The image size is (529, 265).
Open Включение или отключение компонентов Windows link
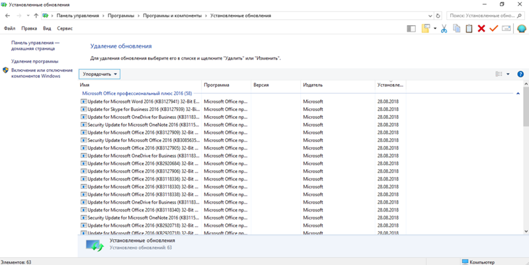point(42,73)
